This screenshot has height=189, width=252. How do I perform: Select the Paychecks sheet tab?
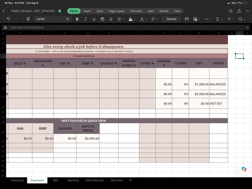tap(37, 180)
